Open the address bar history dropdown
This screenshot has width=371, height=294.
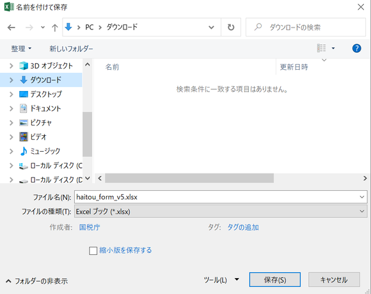click(211, 28)
